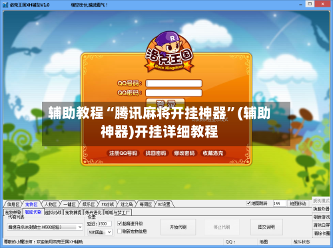This screenshot has height=248, width=333.
Task: Click the 停止代刷 button
Action: (x=222, y=227)
